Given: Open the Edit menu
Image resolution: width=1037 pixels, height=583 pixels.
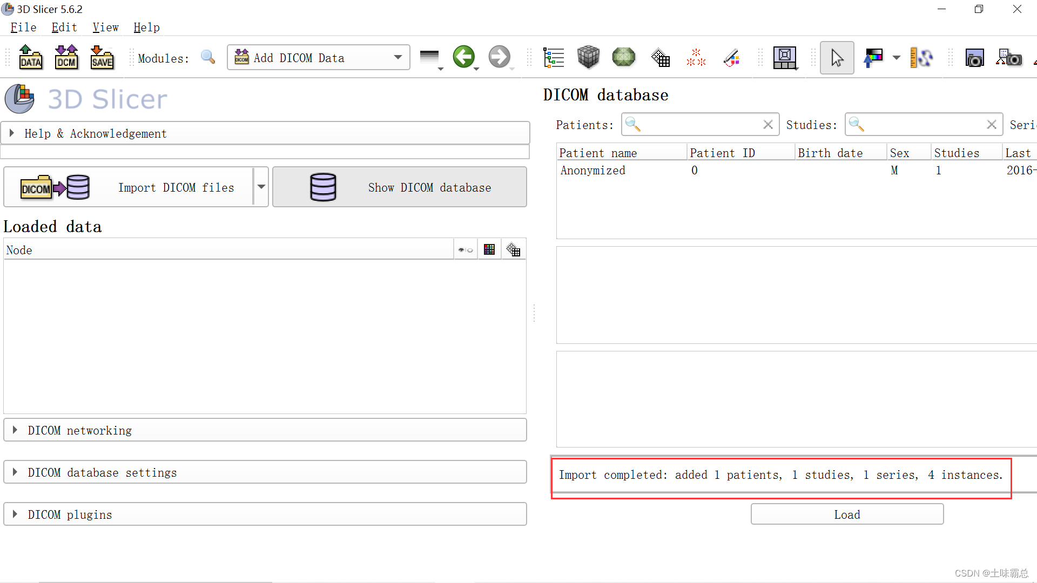Looking at the screenshot, I should 64,28.
